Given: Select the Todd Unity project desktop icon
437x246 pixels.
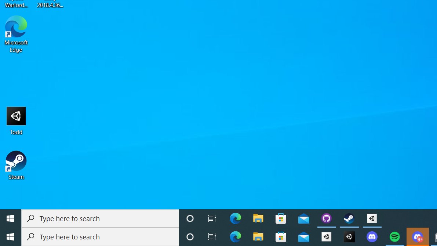Looking at the screenshot, I should coord(16,121).
